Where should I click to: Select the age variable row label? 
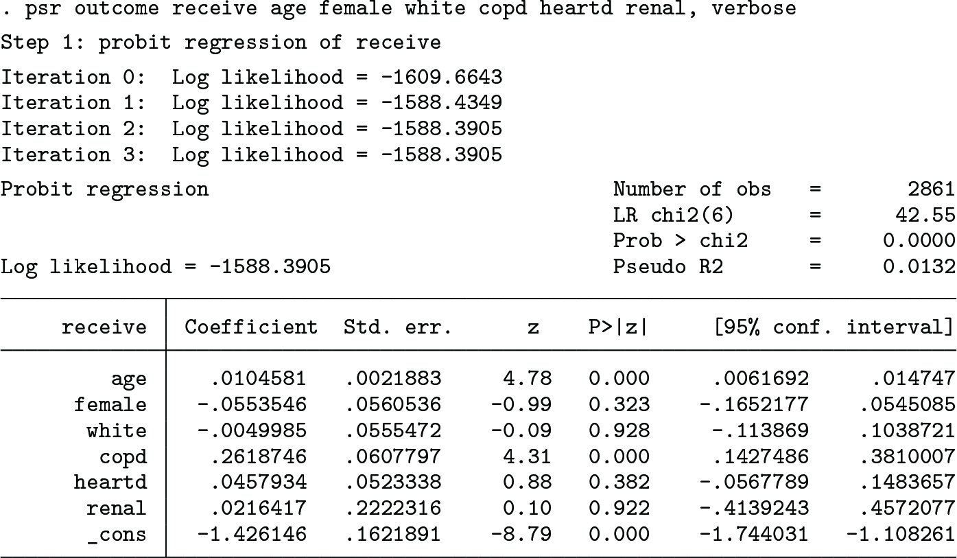[x=128, y=380]
